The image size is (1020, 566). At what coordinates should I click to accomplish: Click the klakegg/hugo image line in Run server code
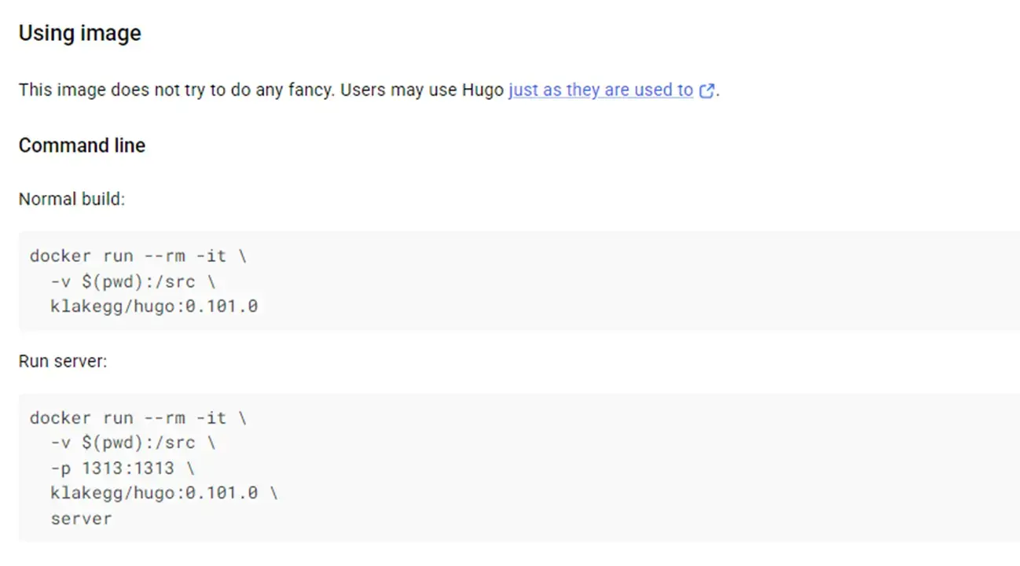pos(163,493)
